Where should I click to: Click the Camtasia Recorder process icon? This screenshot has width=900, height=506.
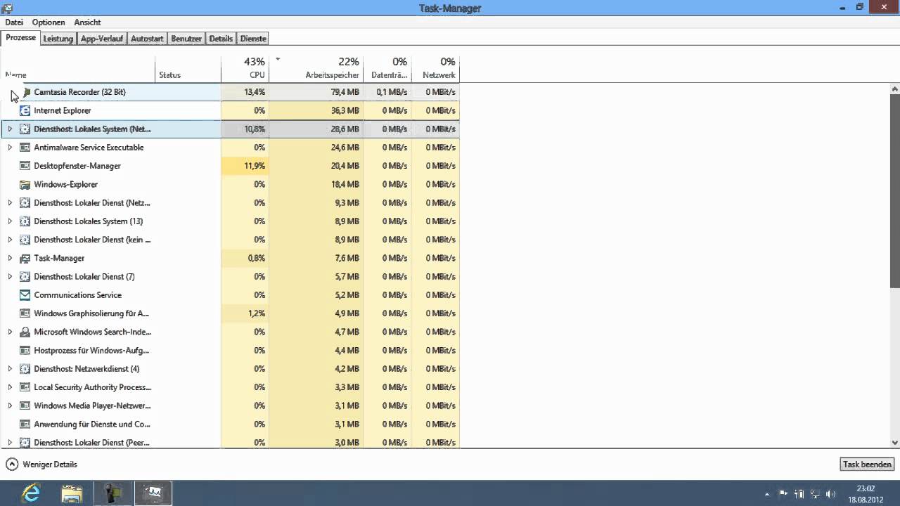point(25,92)
